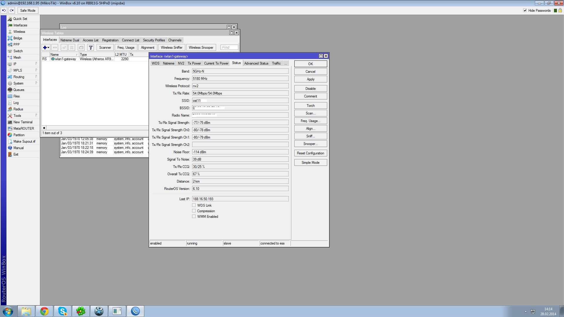Toggle Compression checkbox
The height and width of the screenshot is (317, 564).
(194, 211)
